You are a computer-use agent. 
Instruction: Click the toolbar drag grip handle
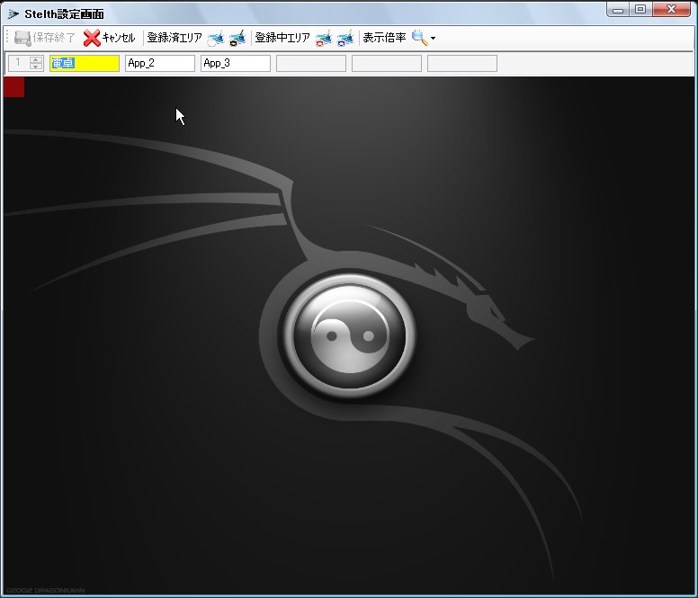(x=7, y=38)
